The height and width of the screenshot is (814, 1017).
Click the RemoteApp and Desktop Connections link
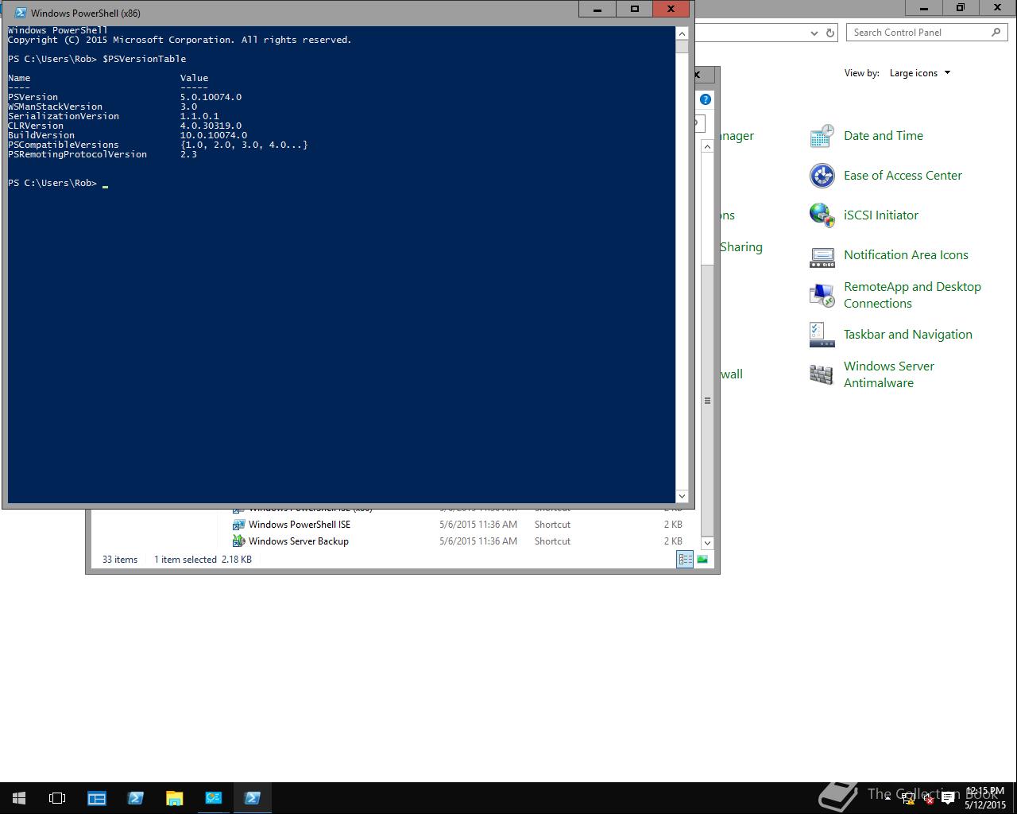pyautogui.click(x=912, y=295)
